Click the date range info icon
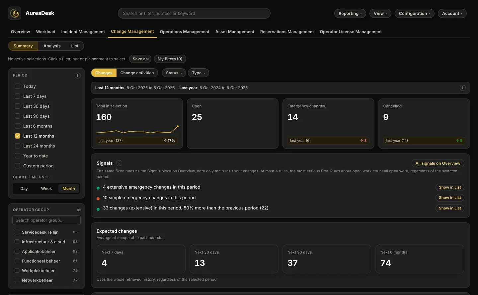478x295 pixels. click(462, 88)
